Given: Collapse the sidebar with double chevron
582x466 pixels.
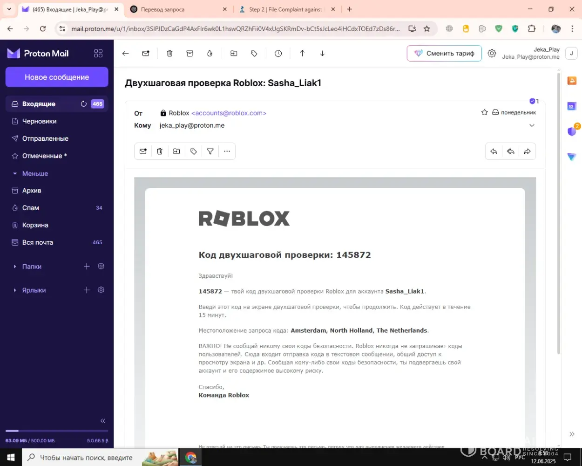Looking at the screenshot, I should tap(103, 421).
